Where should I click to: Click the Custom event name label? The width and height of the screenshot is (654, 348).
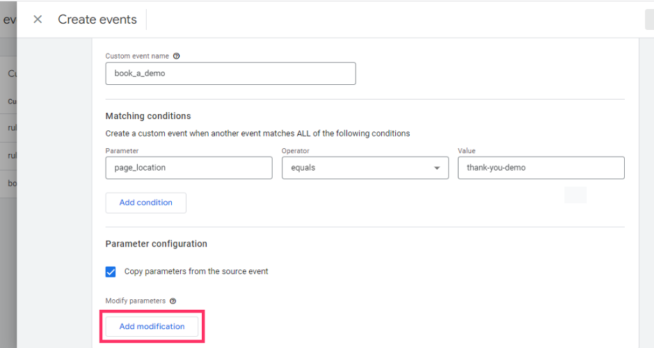click(136, 56)
